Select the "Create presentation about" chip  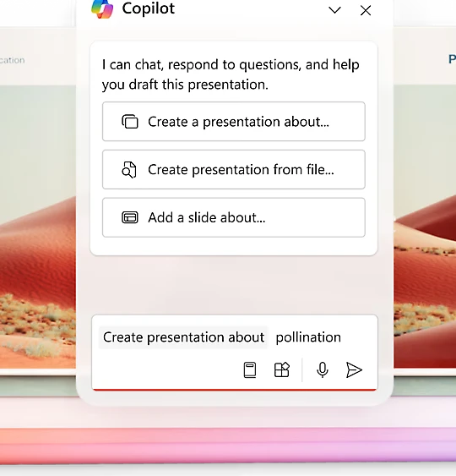(x=183, y=337)
